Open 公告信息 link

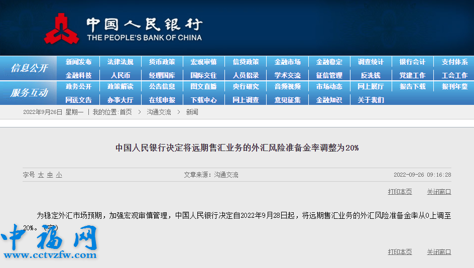(162, 86)
